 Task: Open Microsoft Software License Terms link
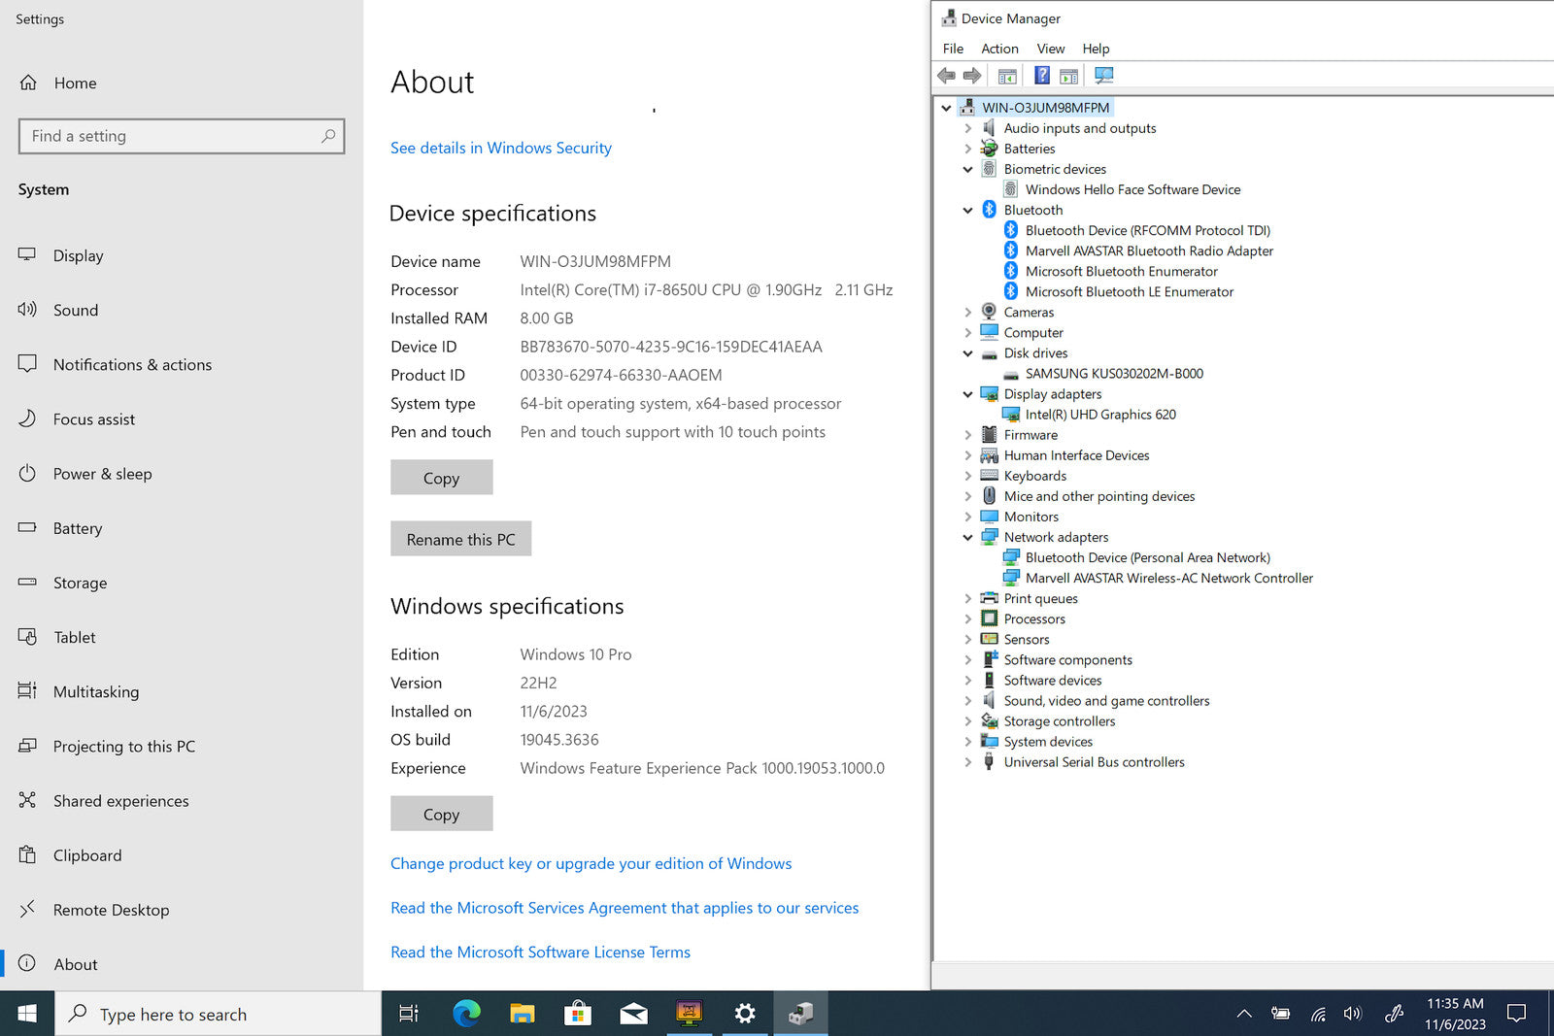(x=540, y=952)
